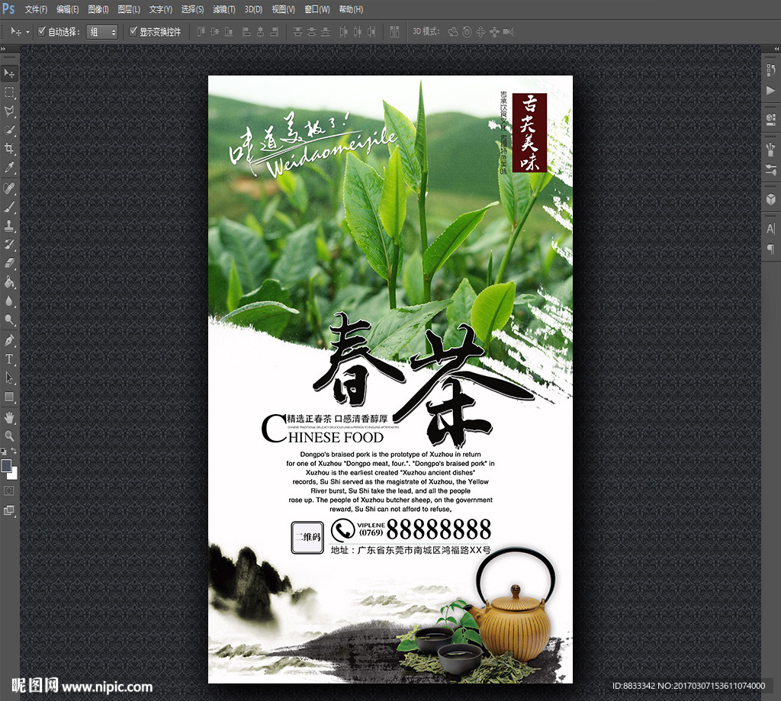Click the align horizontal centers button
781x701 pixels.
coord(262,32)
